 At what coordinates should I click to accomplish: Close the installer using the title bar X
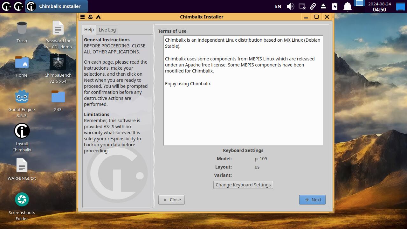tap(327, 17)
